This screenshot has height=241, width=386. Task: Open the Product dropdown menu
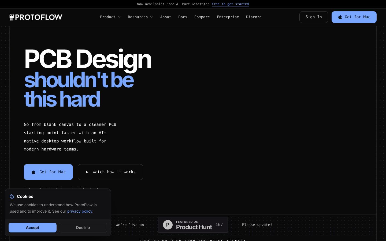(110, 17)
